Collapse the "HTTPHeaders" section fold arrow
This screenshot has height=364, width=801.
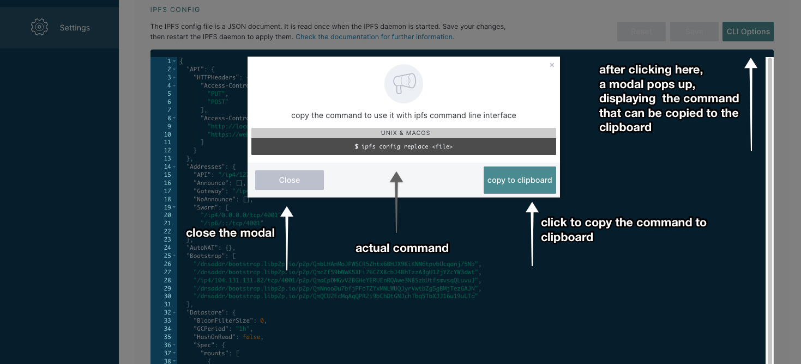173,77
